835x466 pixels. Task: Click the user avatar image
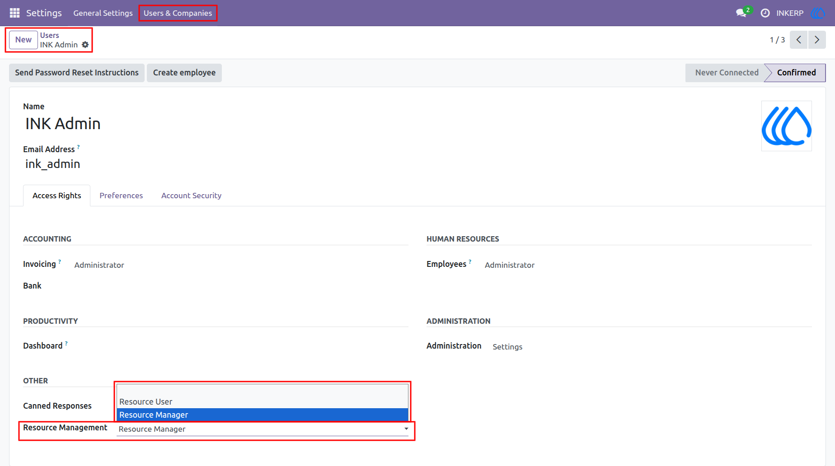[x=786, y=126]
